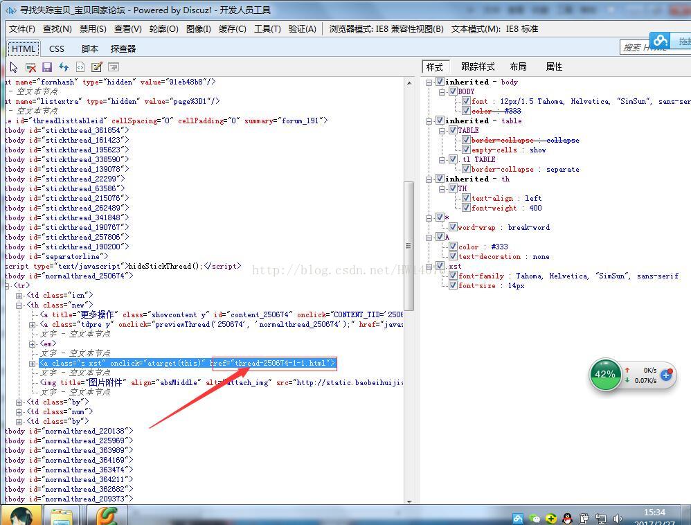The image size is (691, 525).
Task: Click the element source code document icon
Action: point(80,67)
